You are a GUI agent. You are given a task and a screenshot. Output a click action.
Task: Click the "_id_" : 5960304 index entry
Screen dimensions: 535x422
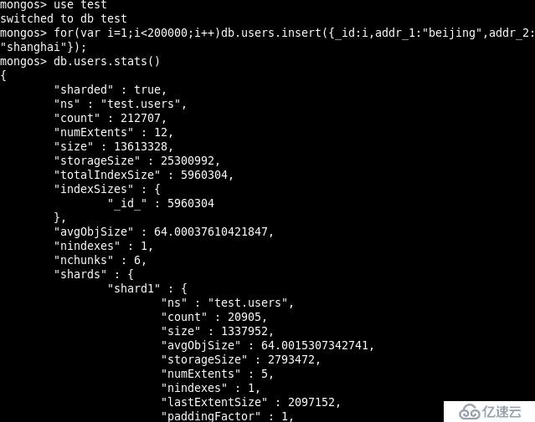[x=161, y=203]
